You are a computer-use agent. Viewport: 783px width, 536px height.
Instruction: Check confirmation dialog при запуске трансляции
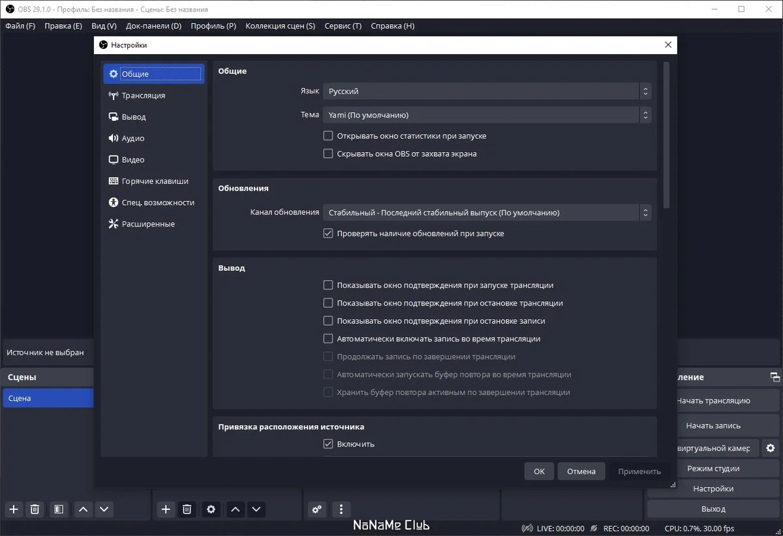(x=328, y=285)
